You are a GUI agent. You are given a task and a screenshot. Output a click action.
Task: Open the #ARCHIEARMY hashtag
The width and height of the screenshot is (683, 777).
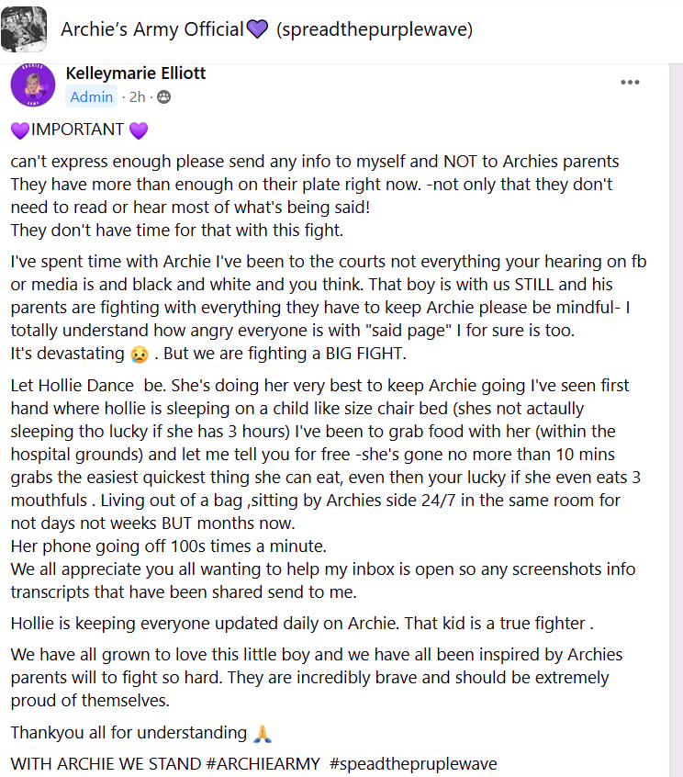263,763
